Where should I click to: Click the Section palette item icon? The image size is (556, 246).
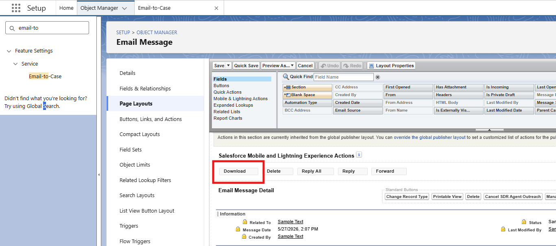[x=287, y=87]
